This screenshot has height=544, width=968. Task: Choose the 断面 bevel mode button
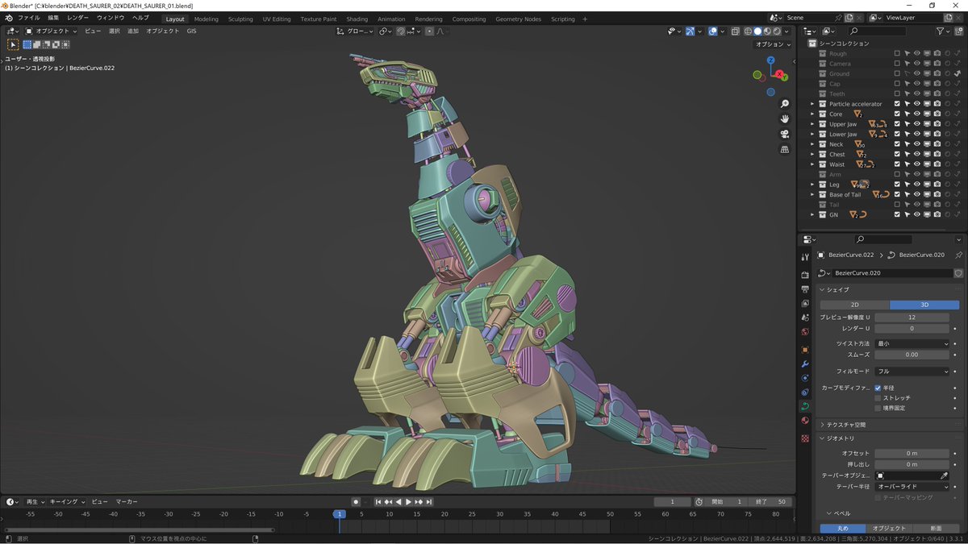(x=936, y=529)
